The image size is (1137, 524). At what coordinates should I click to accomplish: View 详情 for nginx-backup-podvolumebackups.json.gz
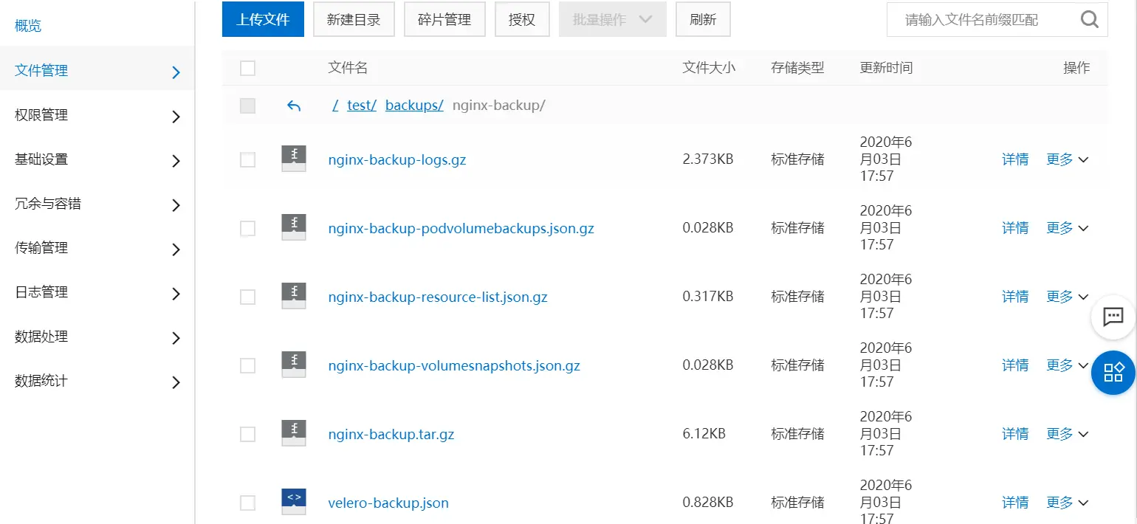pos(1015,227)
